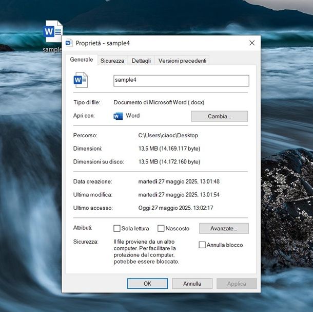Check the Annulla blocco box
This screenshot has width=313, height=312.
coord(202,245)
